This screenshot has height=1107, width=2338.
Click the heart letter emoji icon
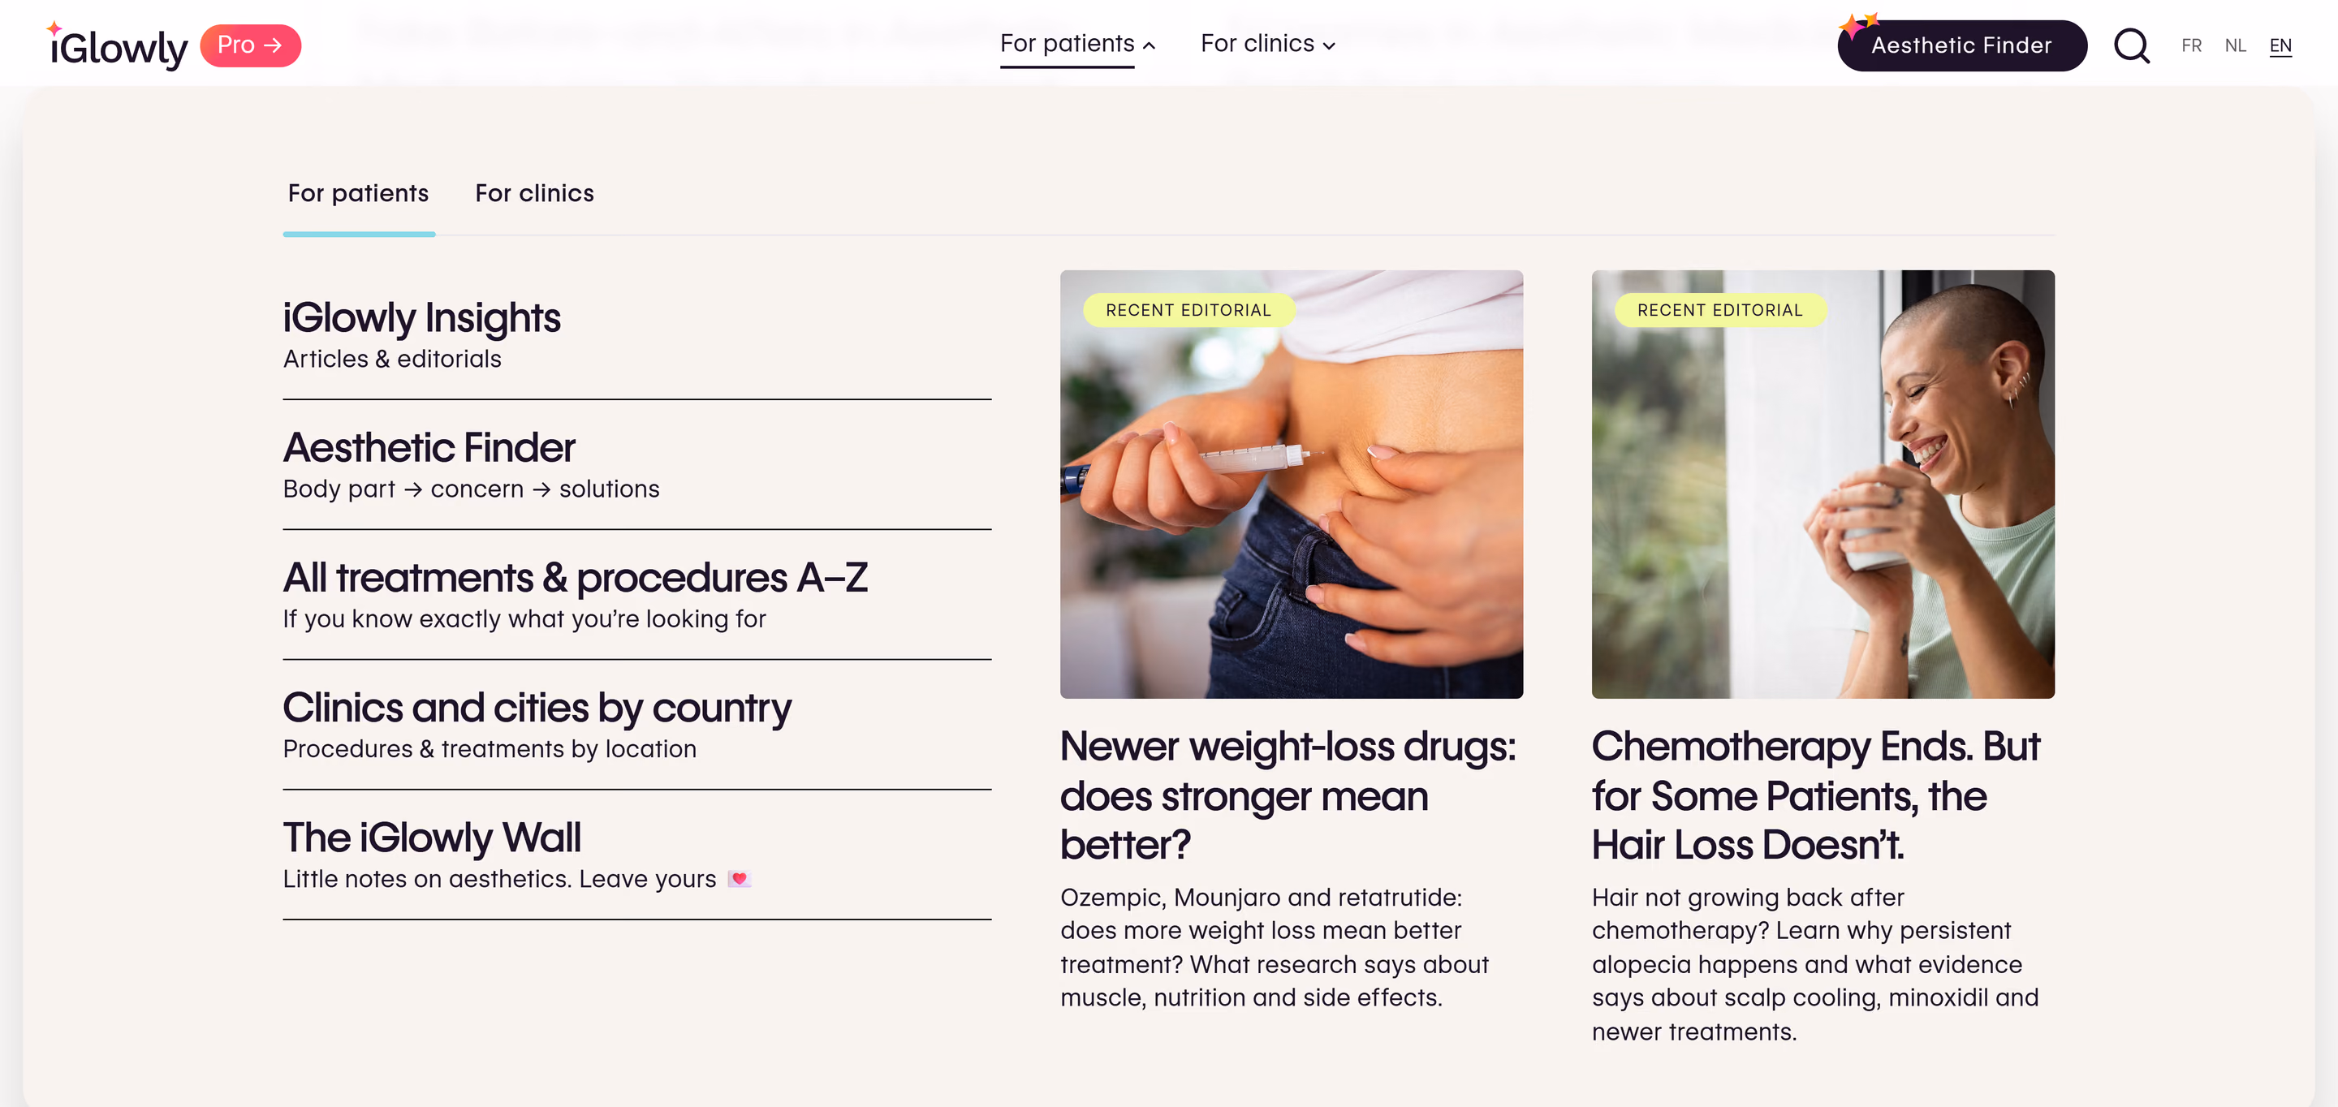pyautogui.click(x=740, y=878)
